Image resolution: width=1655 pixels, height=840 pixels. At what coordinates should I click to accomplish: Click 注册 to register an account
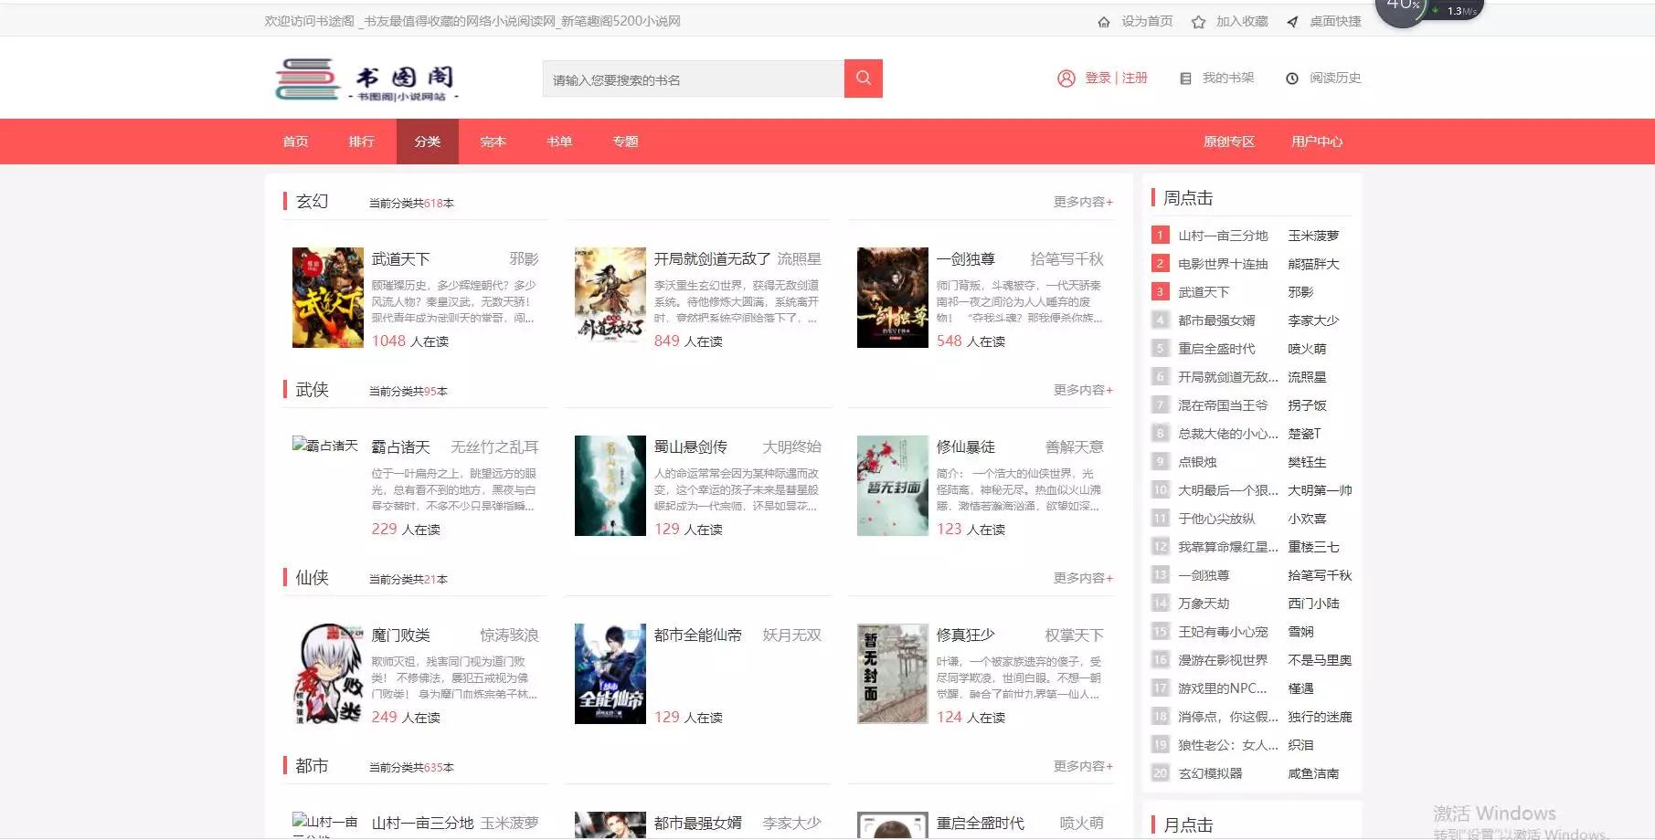point(1133,78)
